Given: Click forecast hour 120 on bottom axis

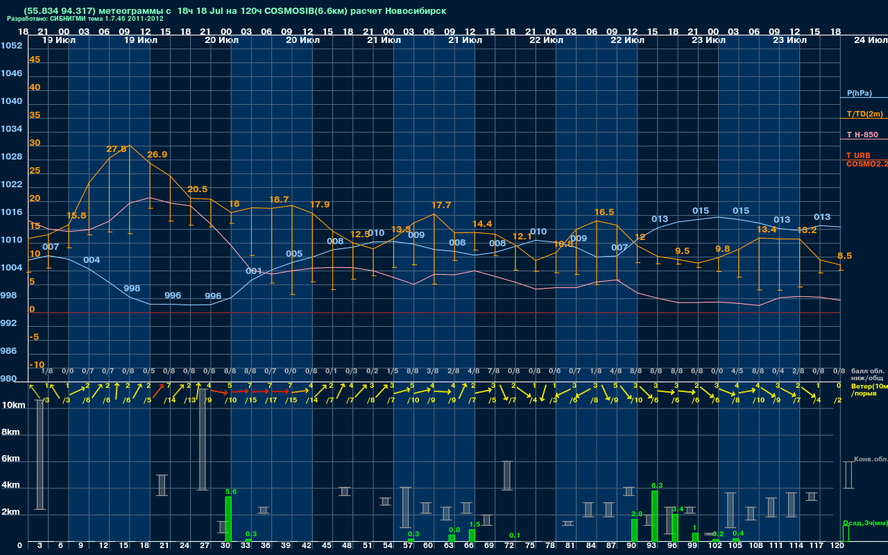Looking at the screenshot, I should pyautogui.click(x=837, y=546).
